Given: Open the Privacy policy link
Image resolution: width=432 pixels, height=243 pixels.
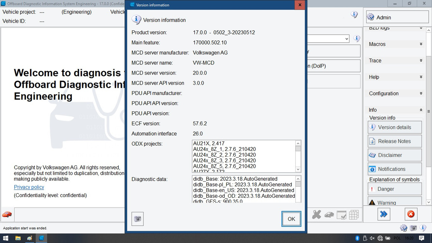Looking at the screenshot, I should (x=29, y=187).
